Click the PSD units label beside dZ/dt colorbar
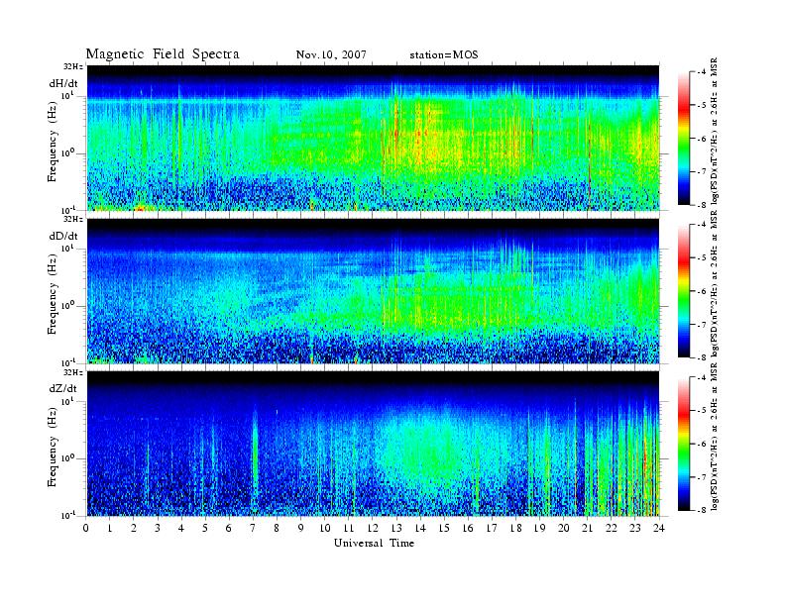Screen dimensions: 785x606 coord(715,437)
